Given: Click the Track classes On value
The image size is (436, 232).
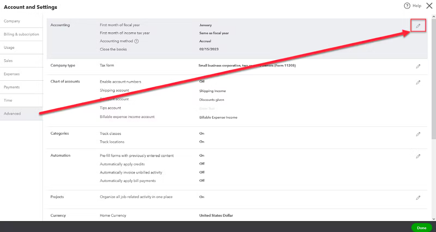Looking at the screenshot, I should [x=202, y=133].
